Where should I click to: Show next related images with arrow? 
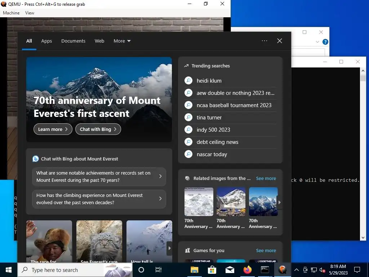point(279,202)
